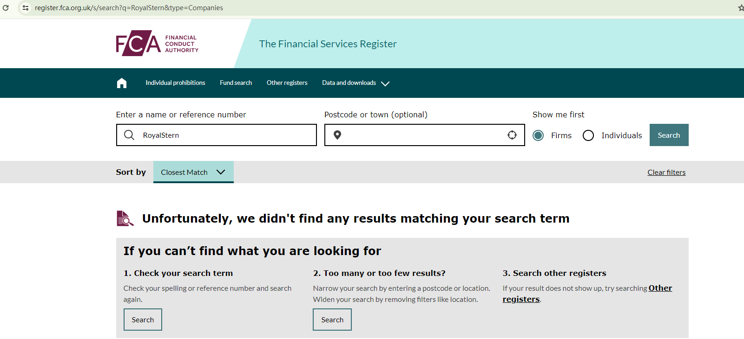Go to the register home icon
The width and height of the screenshot is (744, 339).
[x=122, y=83]
